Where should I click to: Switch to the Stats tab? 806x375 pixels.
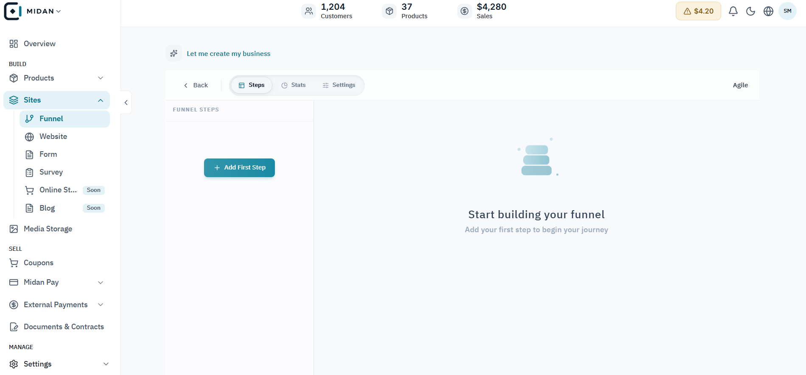pyautogui.click(x=294, y=85)
